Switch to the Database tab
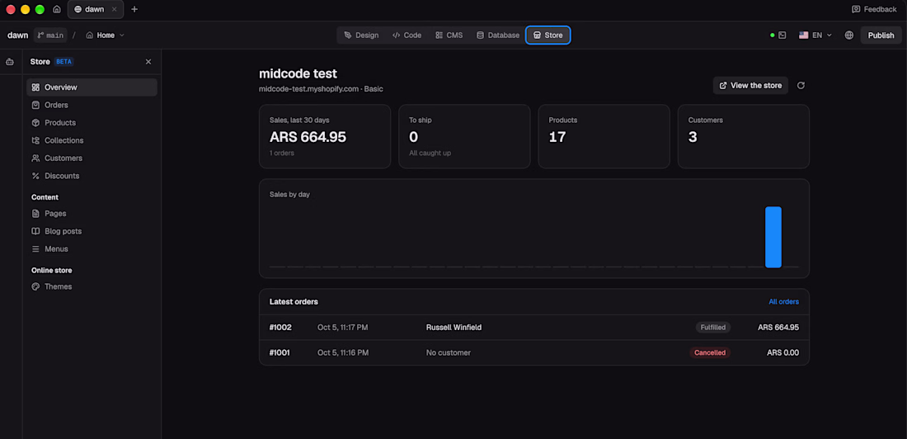The image size is (907, 439). pos(497,35)
